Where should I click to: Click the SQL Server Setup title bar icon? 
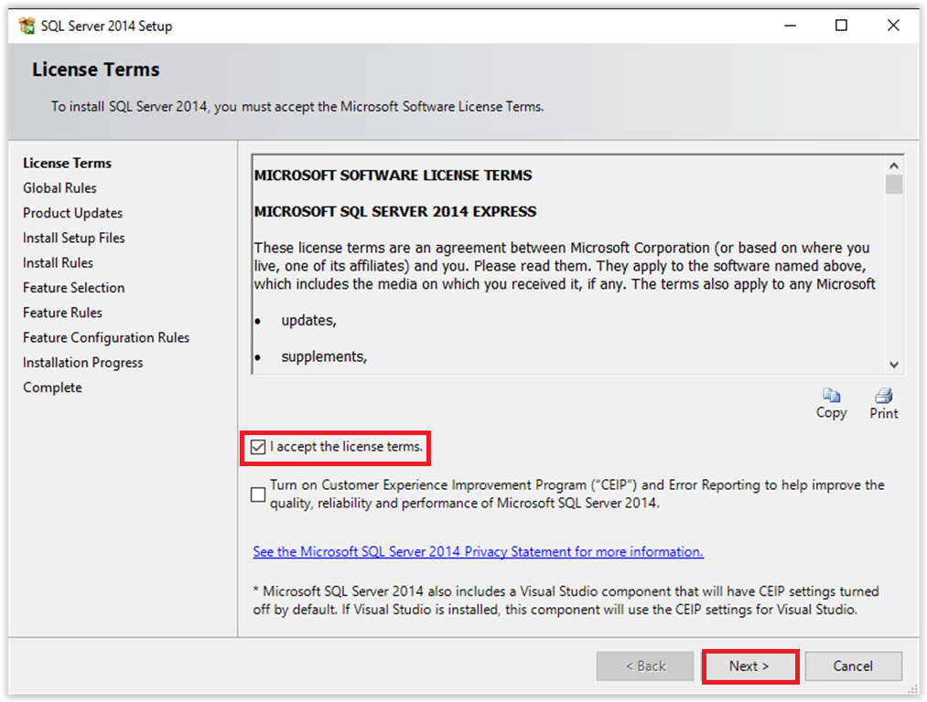pyautogui.click(x=27, y=26)
